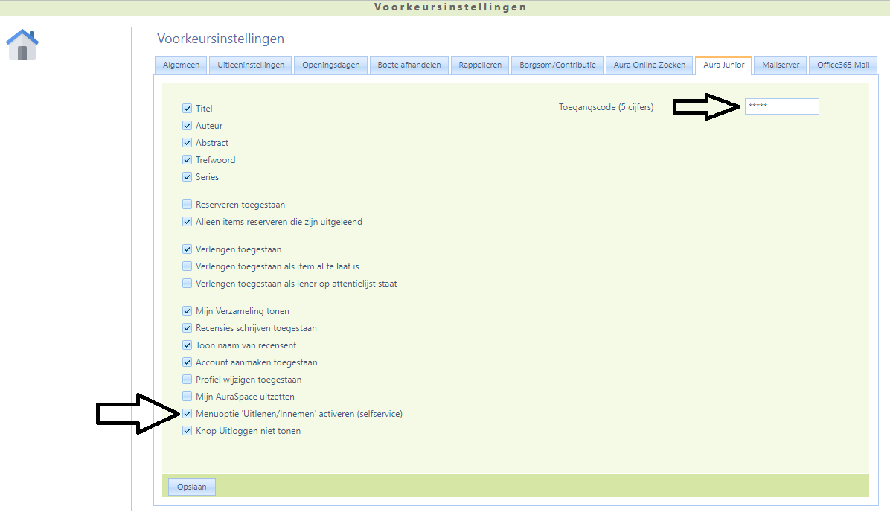890x518 pixels.
Task: Toggle Verlengen toegestaan checkbox
Action: pos(187,249)
